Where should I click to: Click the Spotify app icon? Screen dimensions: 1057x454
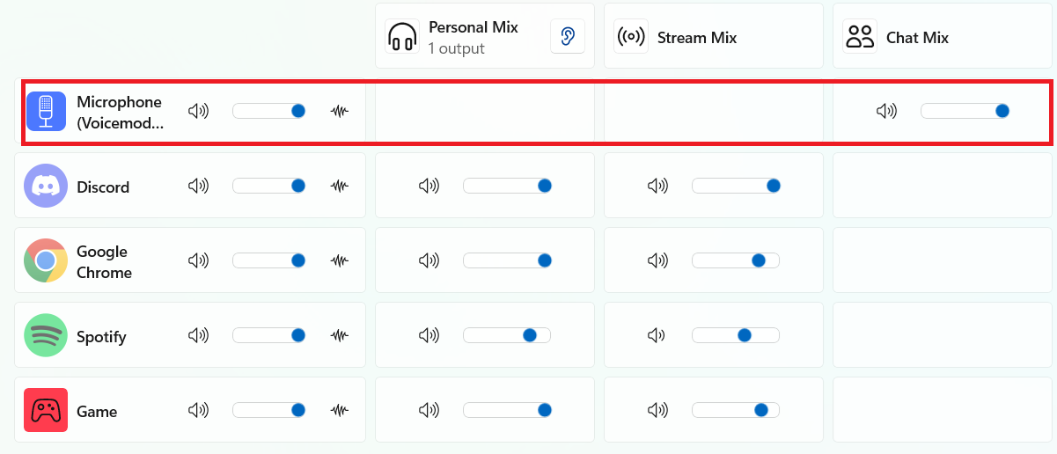(46, 335)
